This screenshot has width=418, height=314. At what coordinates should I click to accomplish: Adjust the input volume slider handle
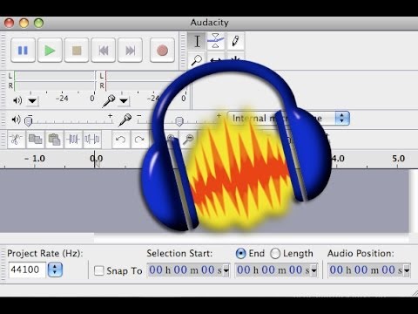(179, 121)
